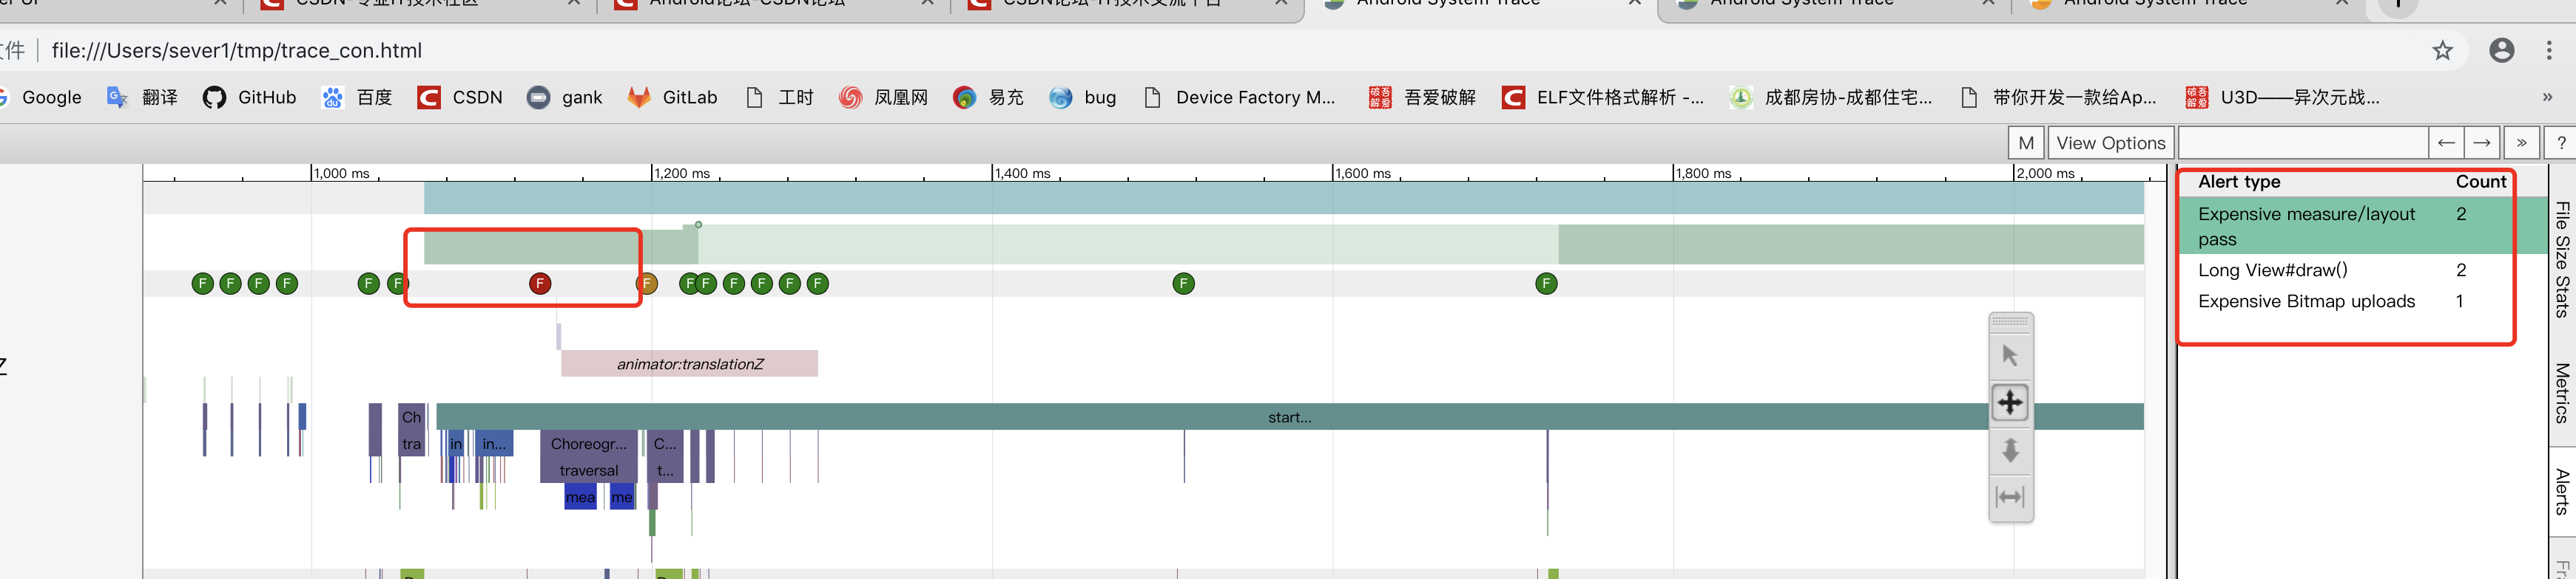
Task: Open the 工时 bookmark
Action: tap(780, 97)
